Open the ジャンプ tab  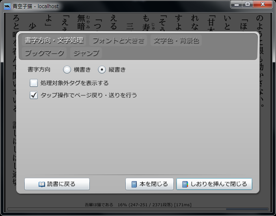(x=86, y=53)
